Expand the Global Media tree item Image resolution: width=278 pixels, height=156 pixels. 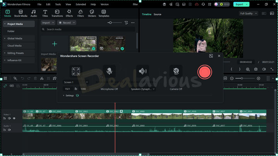5,39
